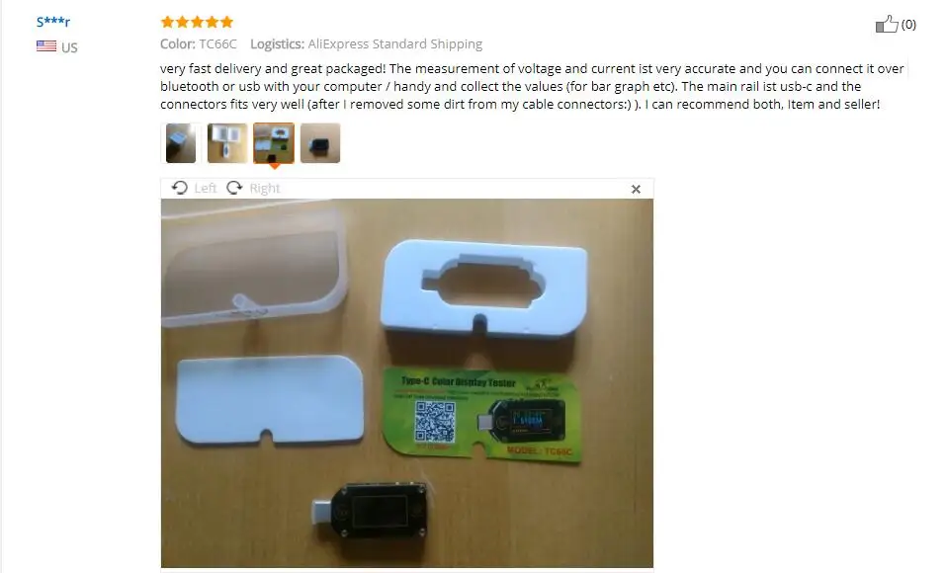Screen dimensions: 947x573
Task: Close the enlarged review photo viewer
Action: tap(636, 189)
